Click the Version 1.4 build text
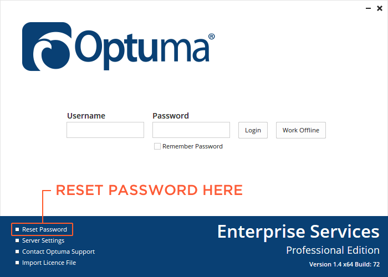388x277 pixels. (x=344, y=264)
